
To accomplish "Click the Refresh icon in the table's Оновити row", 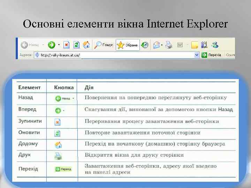I will coord(57,133).
